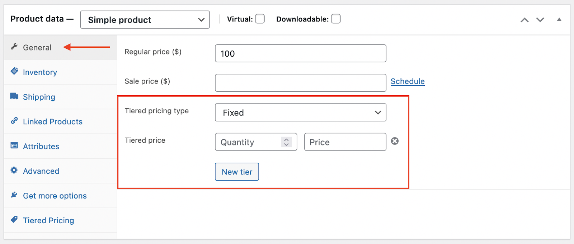Open the Tiered Pricing tab
The image size is (574, 244).
pos(48,221)
